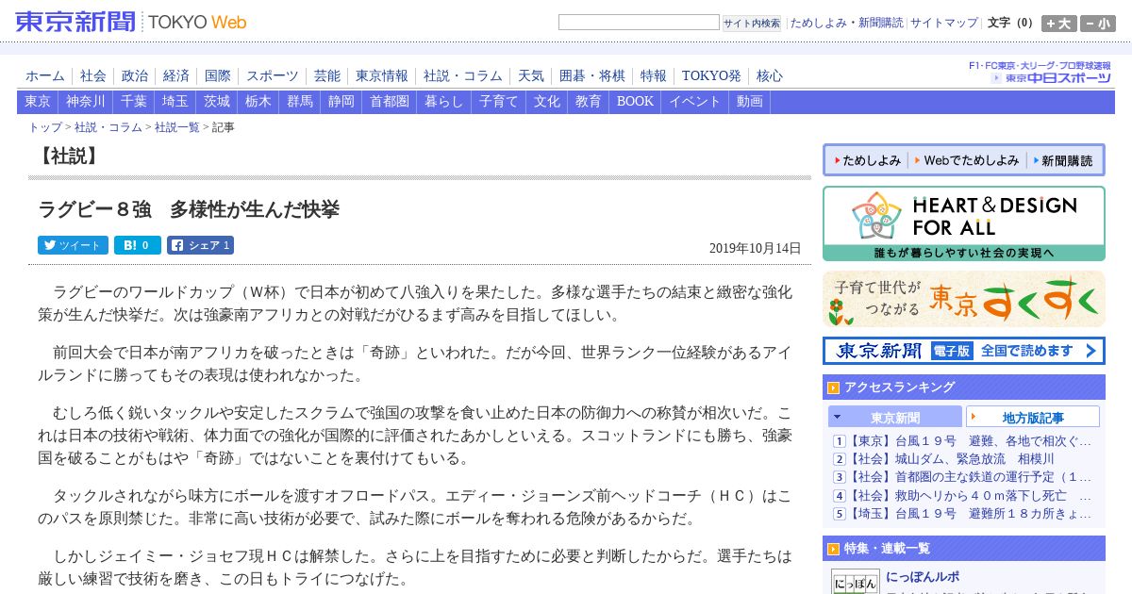Screen dimensions: 1132x594
Task: Open the 経済 section
Action: [176, 75]
